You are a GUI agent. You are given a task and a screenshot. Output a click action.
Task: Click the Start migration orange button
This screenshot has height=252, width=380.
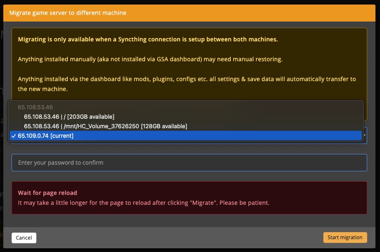345,238
